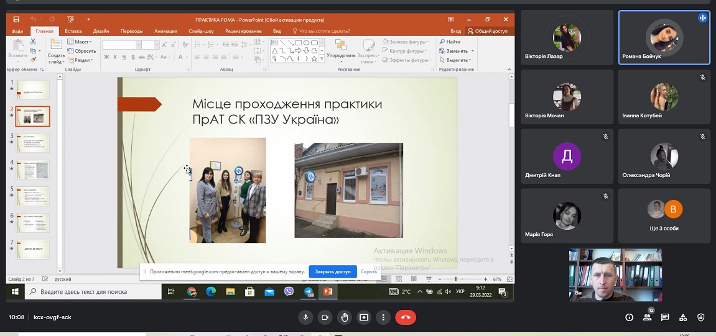716x336 pixels.
Task: Click Сбросить reset slide button
Action: tap(81, 51)
